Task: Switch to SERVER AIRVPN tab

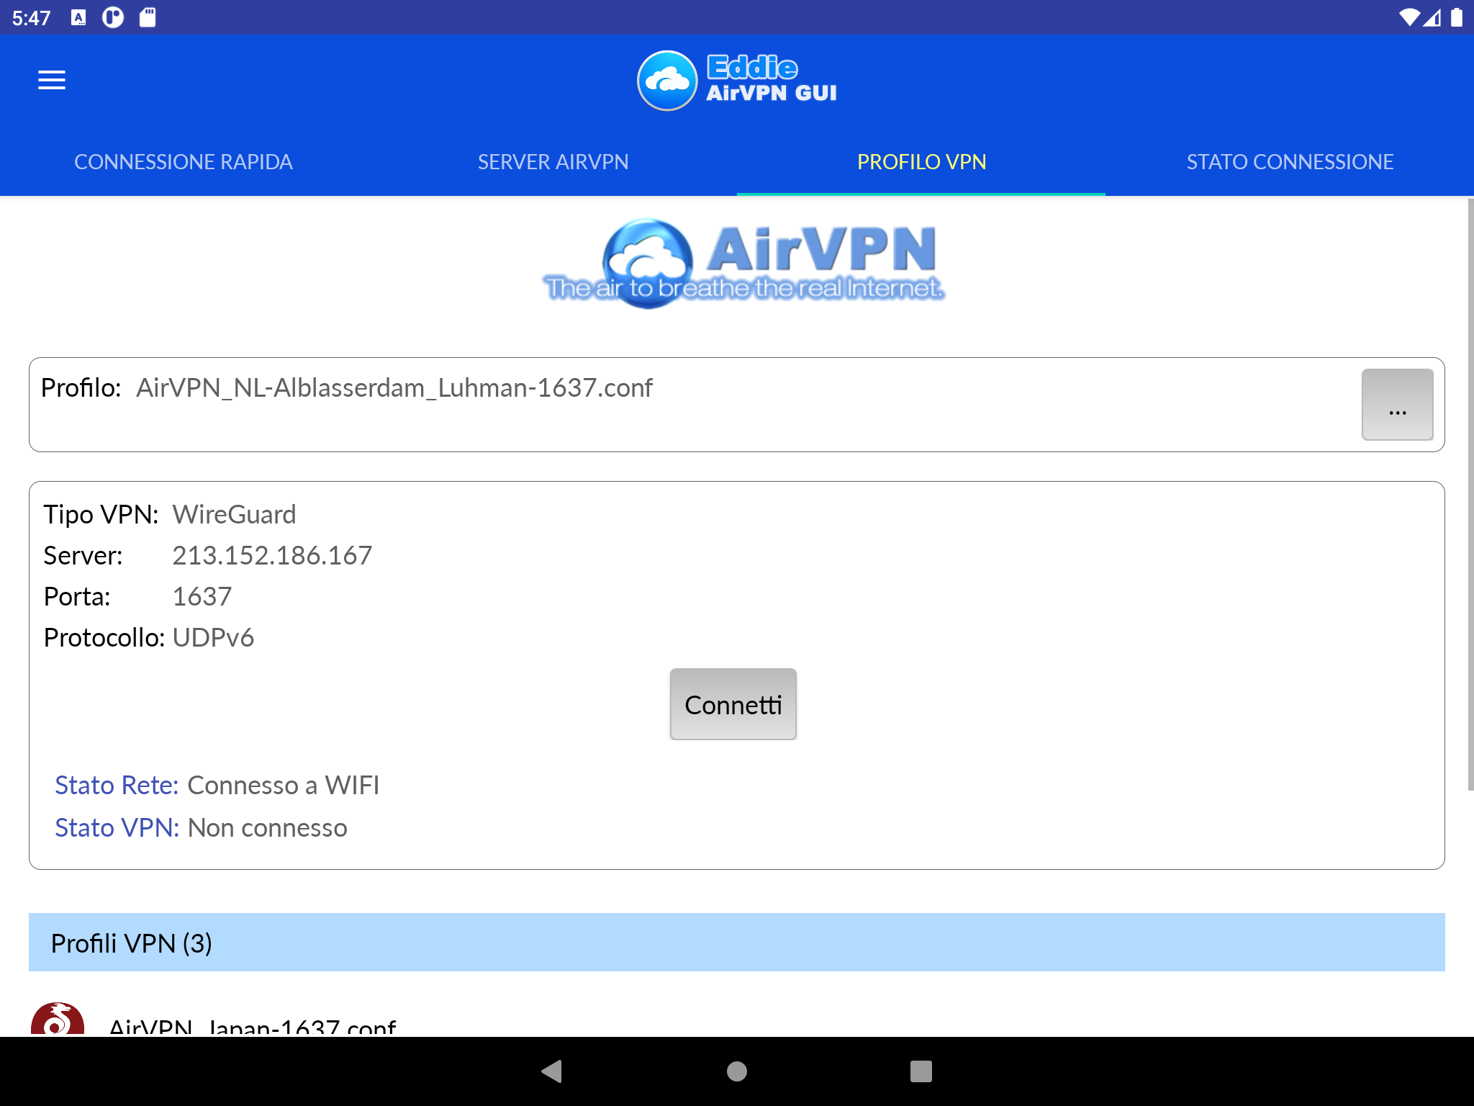Action: point(553,162)
